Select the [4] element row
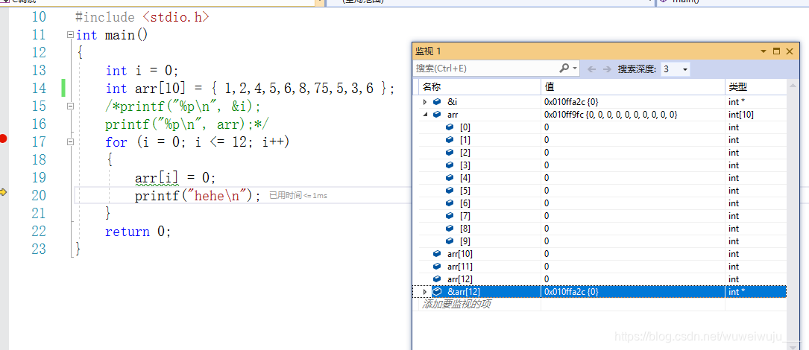 point(600,178)
